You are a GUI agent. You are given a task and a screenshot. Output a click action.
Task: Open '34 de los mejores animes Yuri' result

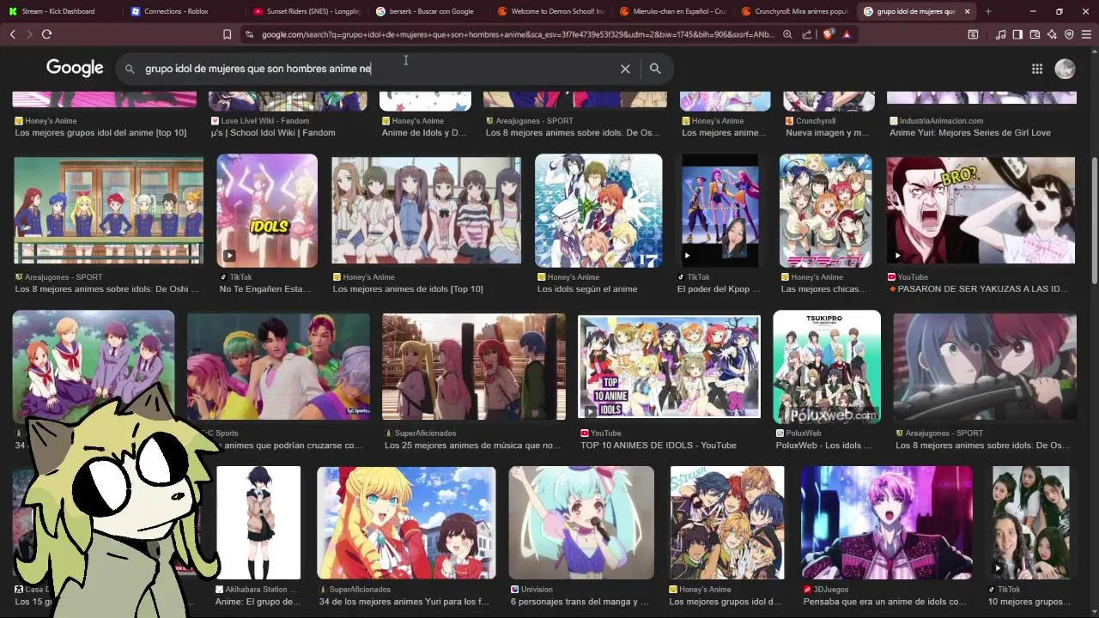click(404, 602)
